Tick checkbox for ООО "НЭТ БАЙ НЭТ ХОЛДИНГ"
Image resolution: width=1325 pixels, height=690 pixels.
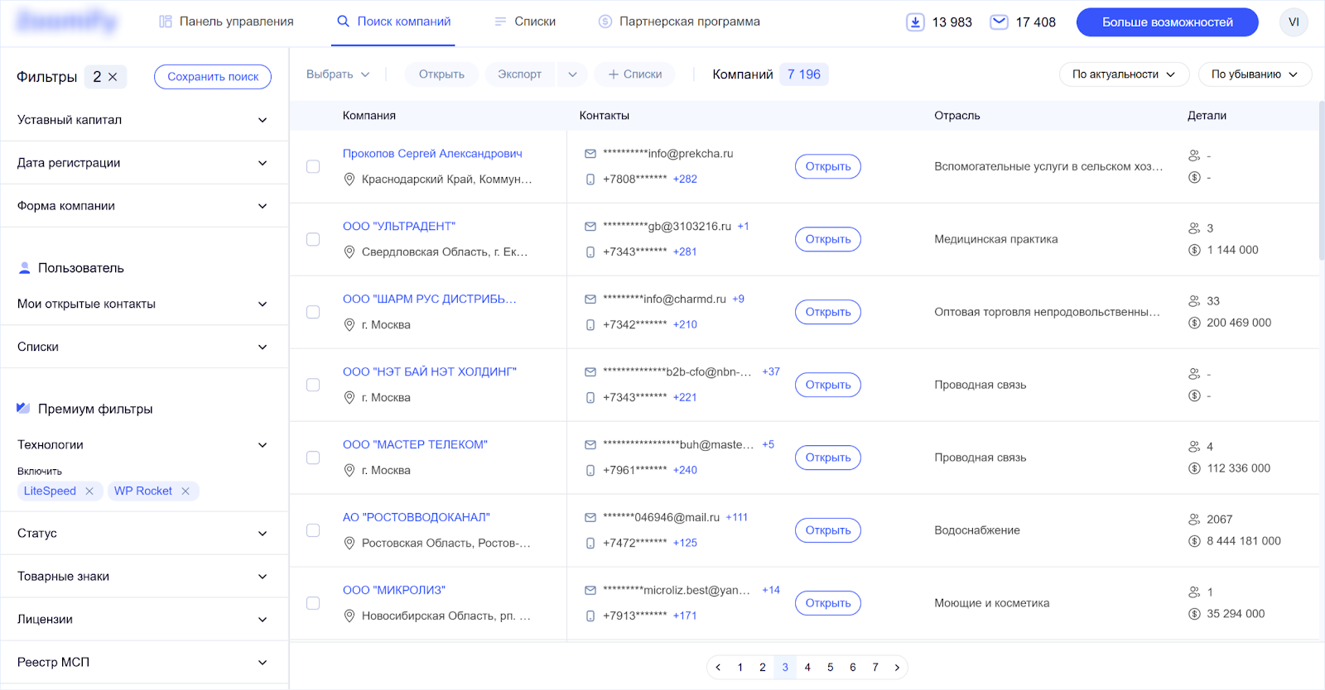313,385
